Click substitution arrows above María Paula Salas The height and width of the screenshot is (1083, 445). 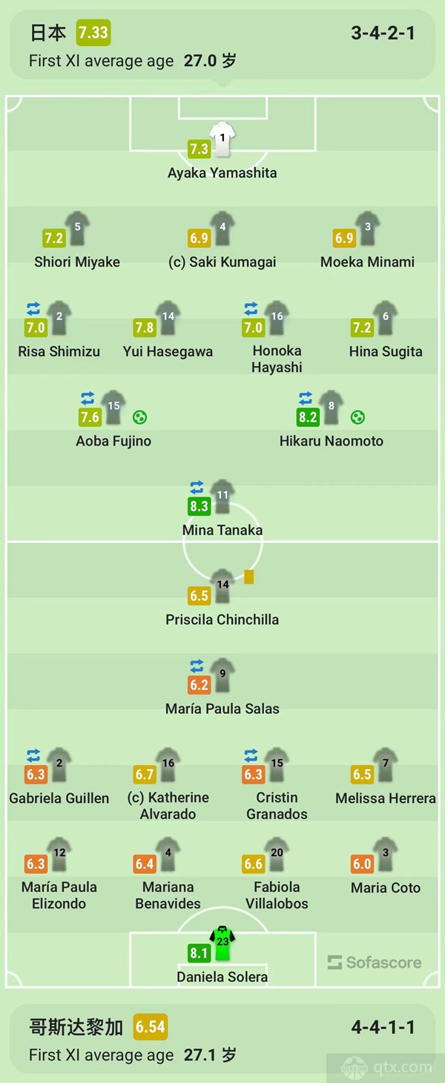coord(197,666)
